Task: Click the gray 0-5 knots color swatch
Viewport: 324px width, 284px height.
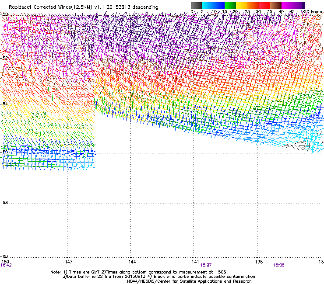Action: point(196,5)
